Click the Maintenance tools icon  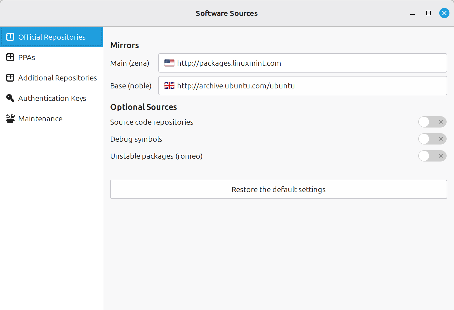click(x=10, y=118)
